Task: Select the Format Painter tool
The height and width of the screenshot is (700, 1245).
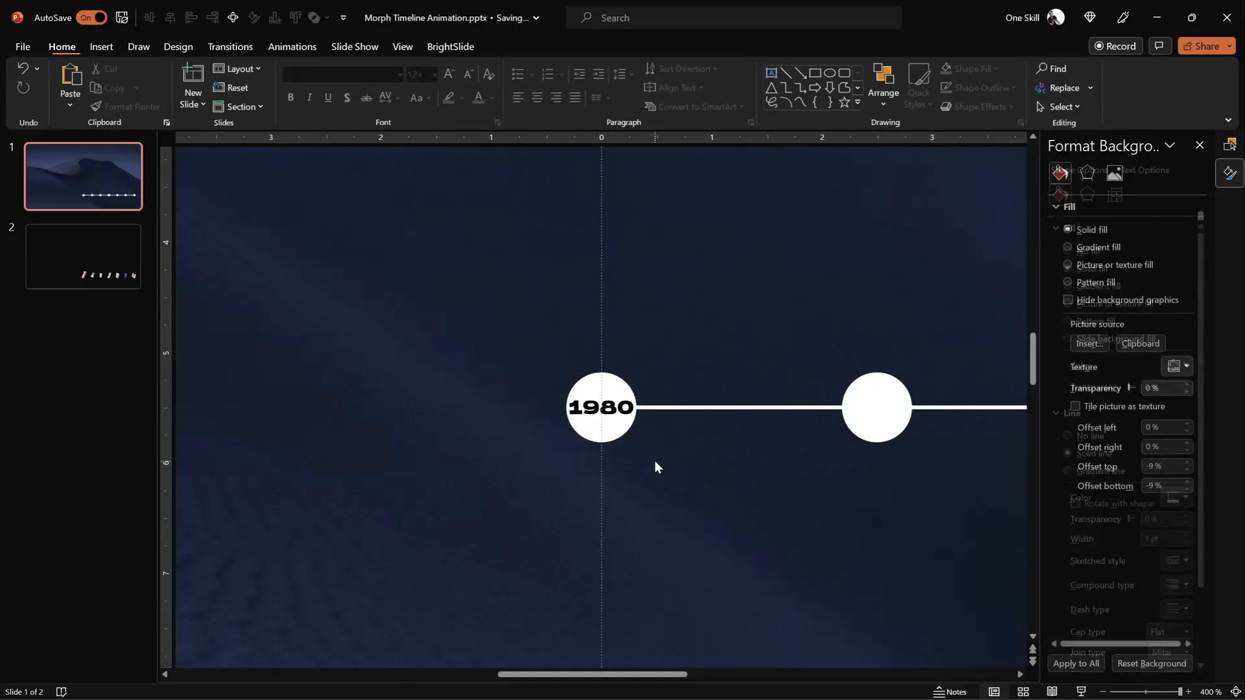Action: [x=126, y=106]
